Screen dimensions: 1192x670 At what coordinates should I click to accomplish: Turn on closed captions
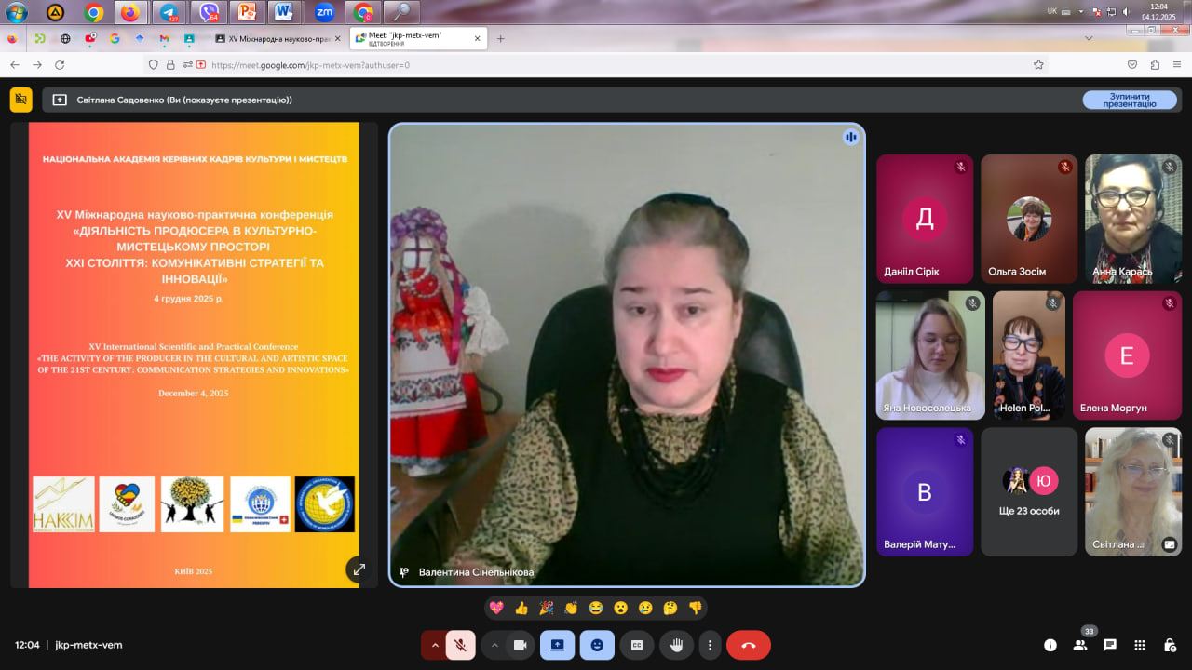point(638,645)
